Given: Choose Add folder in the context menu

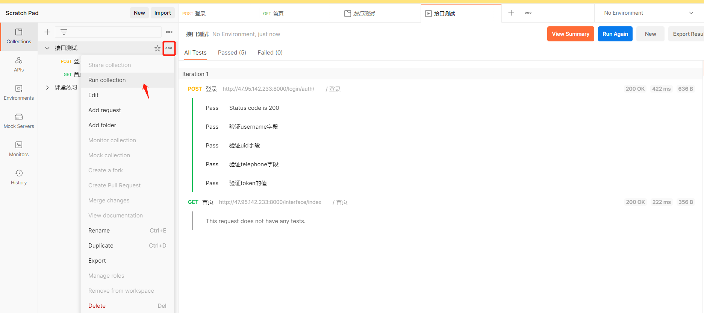Looking at the screenshot, I should 127,125.
